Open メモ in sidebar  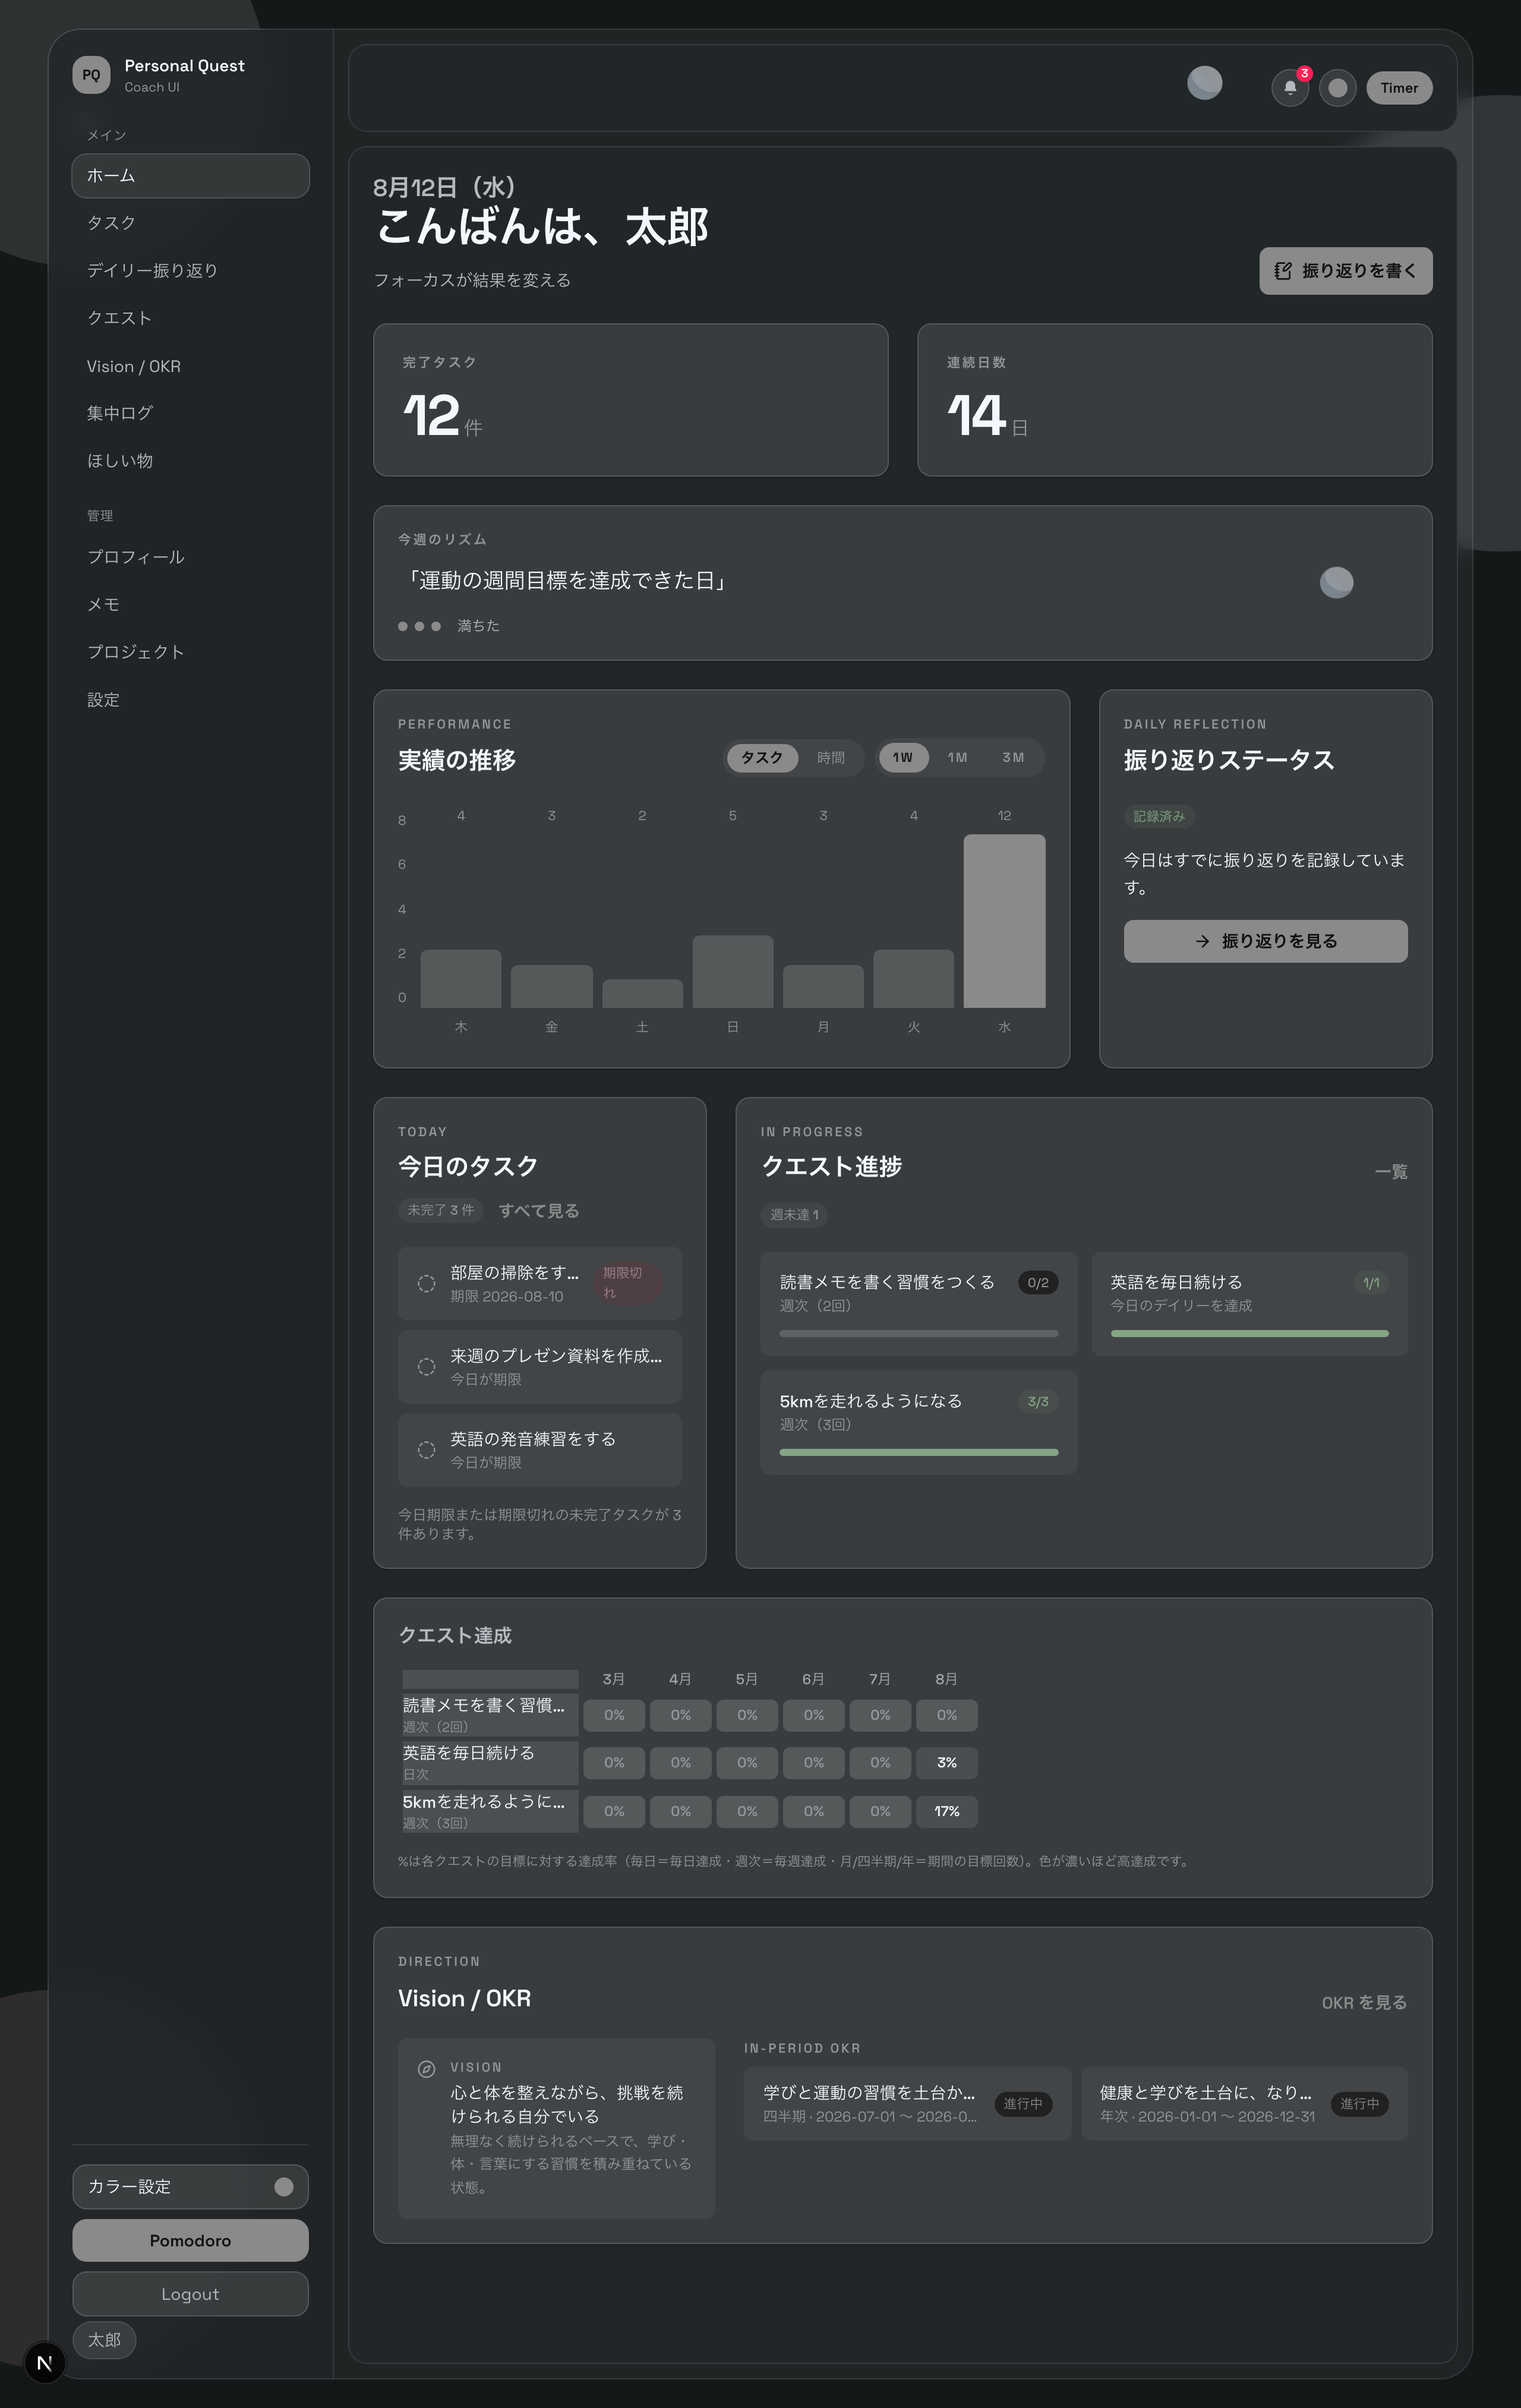(190, 605)
